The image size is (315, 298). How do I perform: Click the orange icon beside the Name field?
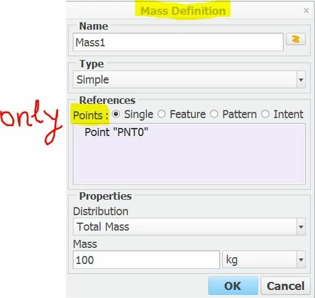pos(296,39)
